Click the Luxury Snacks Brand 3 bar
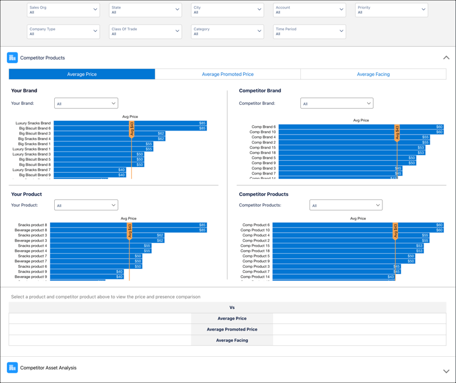 pos(99,154)
